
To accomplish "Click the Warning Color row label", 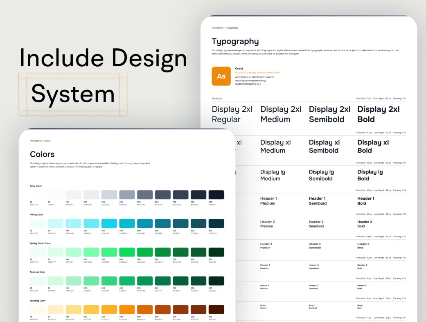I will [38, 301].
